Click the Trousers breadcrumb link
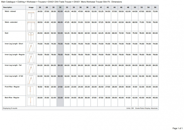The height and width of the screenshot is (130, 184). click(x=44, y=2)
